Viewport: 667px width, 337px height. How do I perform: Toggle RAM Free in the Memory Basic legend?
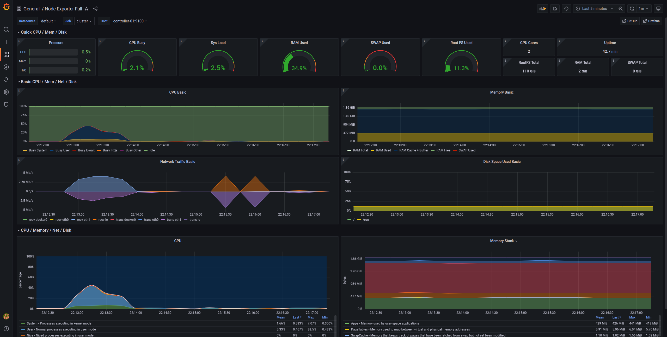(443, 150)
